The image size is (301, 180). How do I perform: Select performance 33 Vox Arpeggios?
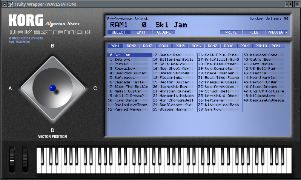pos(220,87)
